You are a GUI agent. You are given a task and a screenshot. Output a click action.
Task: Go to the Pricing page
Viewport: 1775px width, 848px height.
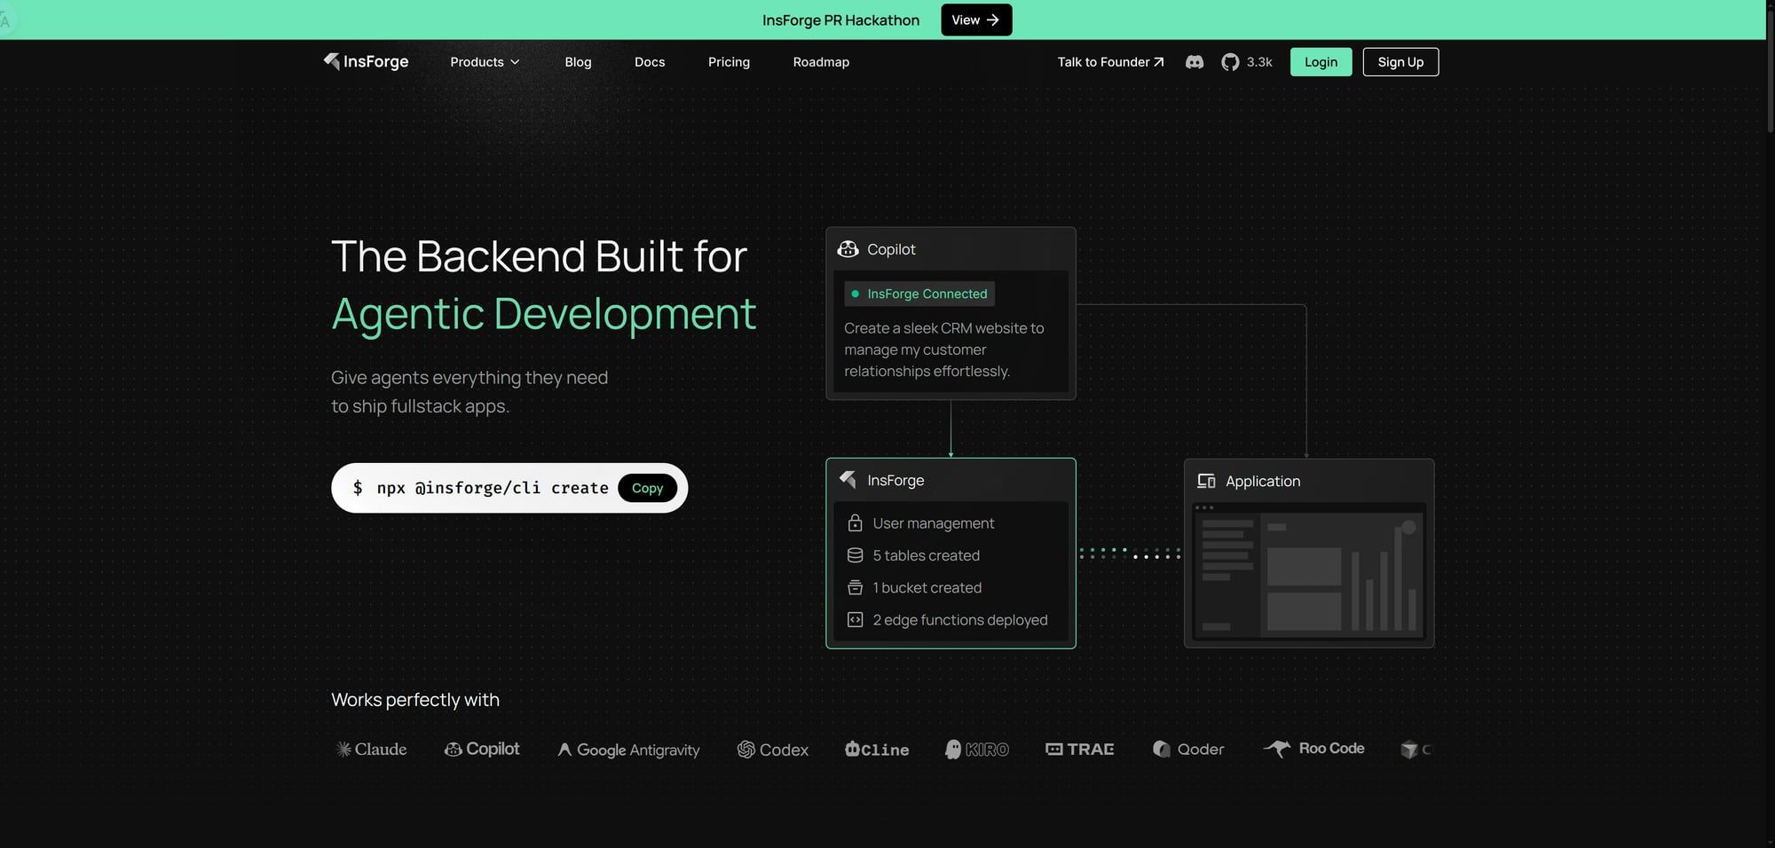pyautogui.click(x=729, y=62)
